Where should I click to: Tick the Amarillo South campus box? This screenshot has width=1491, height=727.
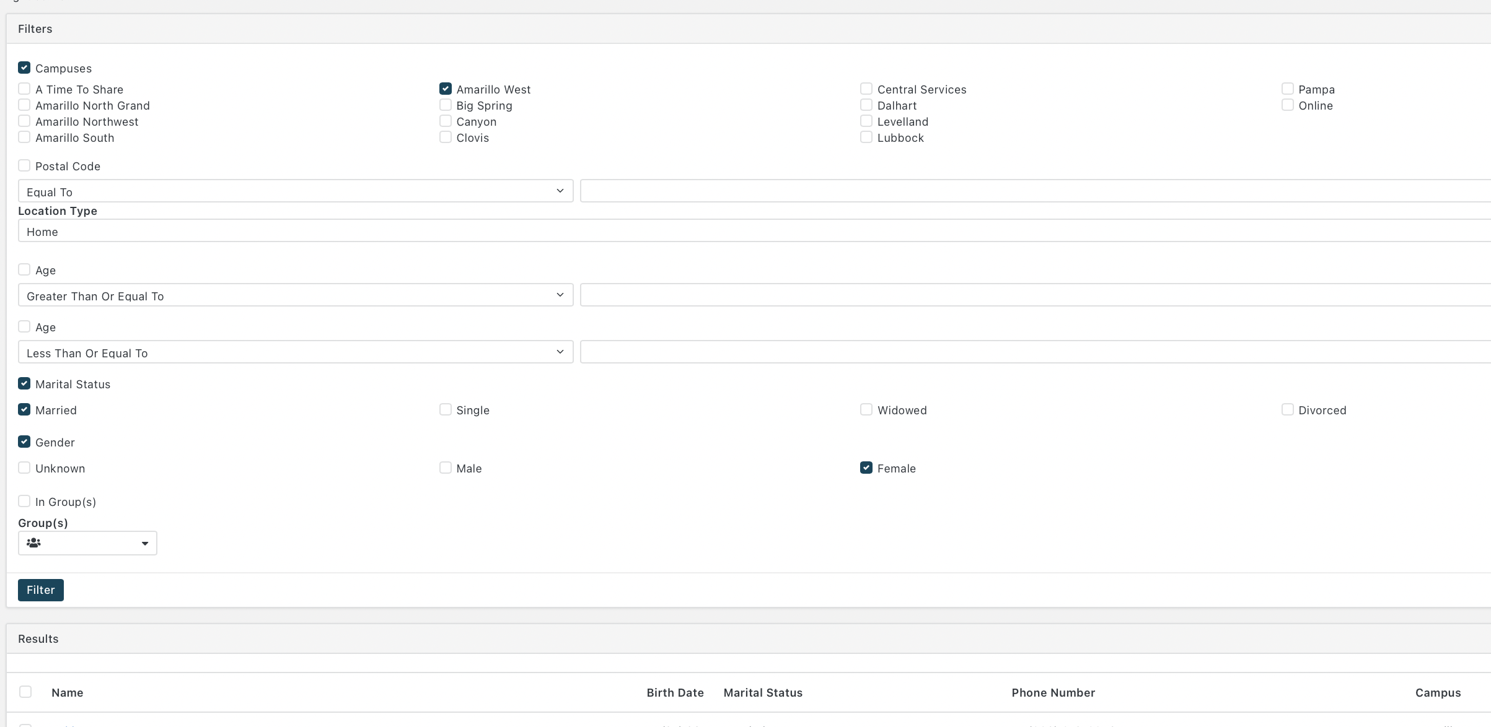tap(24, 137)
